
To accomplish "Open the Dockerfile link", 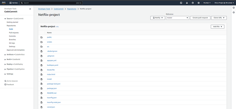I will click(51, 70).
